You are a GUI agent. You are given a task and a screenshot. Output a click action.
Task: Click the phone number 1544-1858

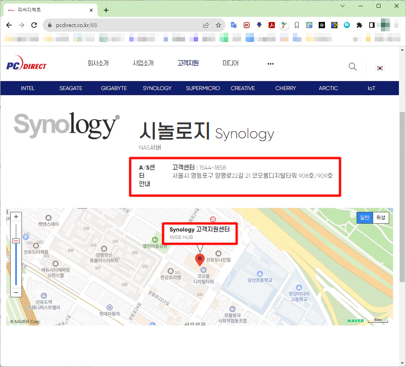[213, 168]
